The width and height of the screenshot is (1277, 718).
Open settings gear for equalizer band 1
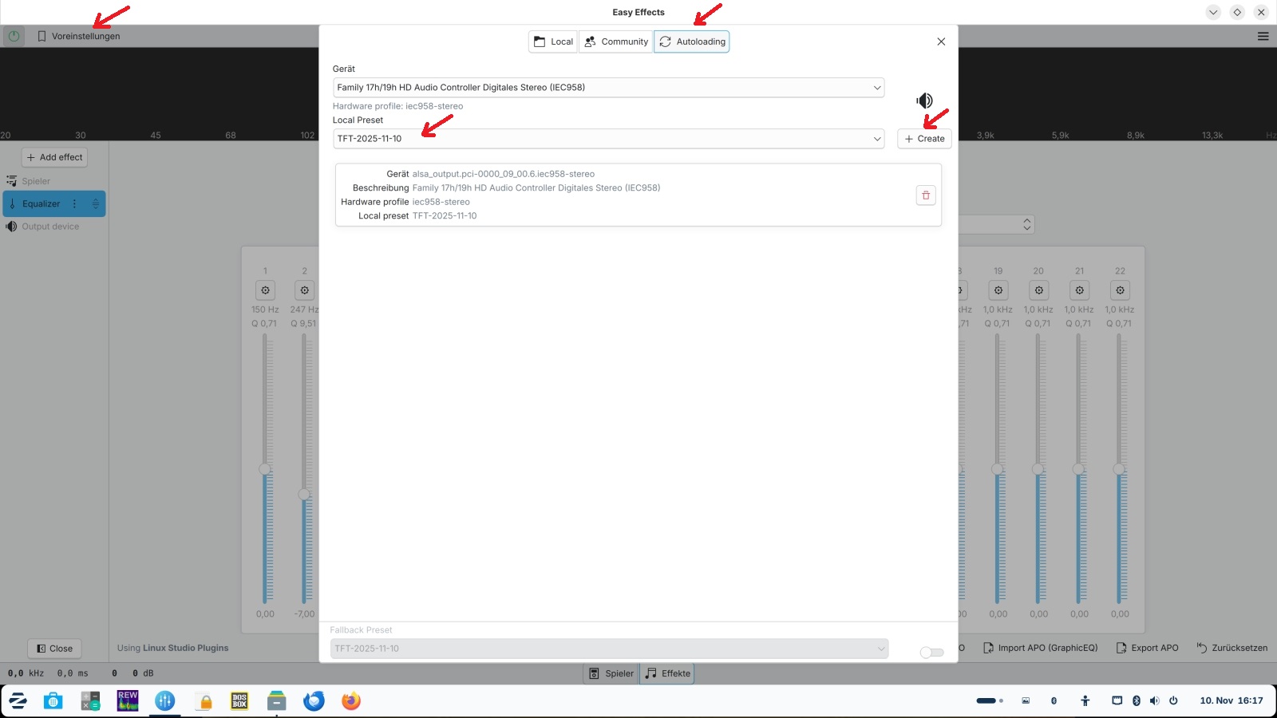[x=266, y=290]
